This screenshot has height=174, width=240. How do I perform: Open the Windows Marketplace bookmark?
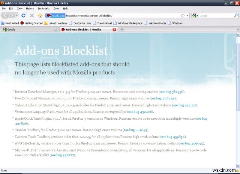128,23
